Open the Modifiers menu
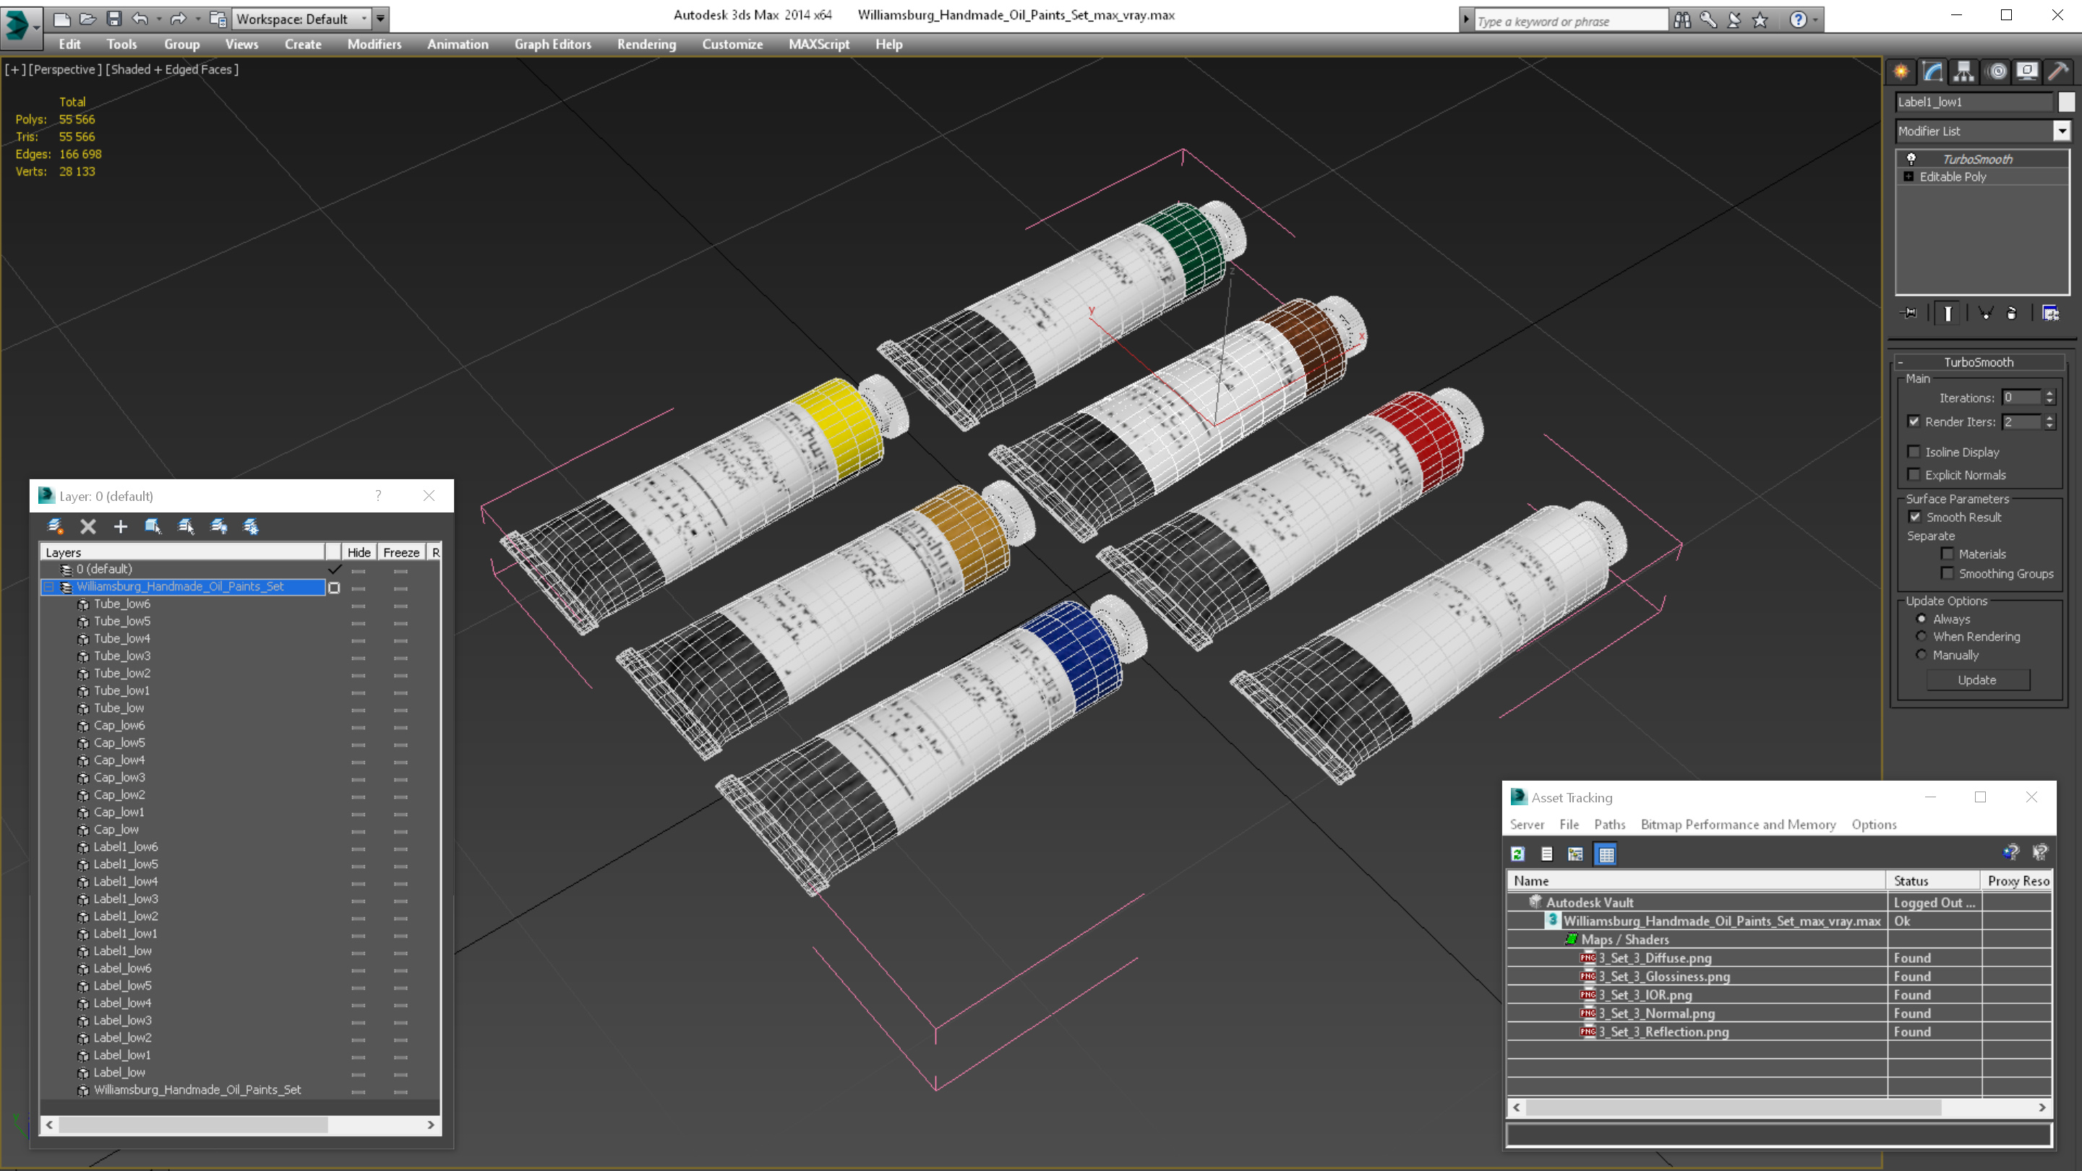This screenshot has height=1171, width=2082. coord(374,44)
